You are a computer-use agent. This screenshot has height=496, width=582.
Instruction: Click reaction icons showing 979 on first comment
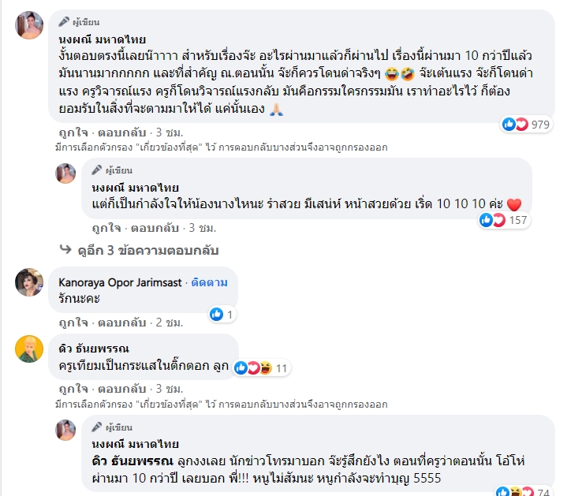click(x=515, y=124)
